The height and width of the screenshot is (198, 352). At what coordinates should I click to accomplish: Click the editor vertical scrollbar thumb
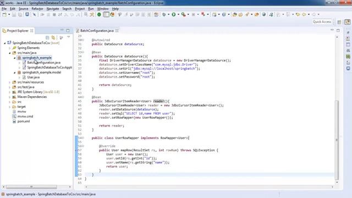click(337, 140)
